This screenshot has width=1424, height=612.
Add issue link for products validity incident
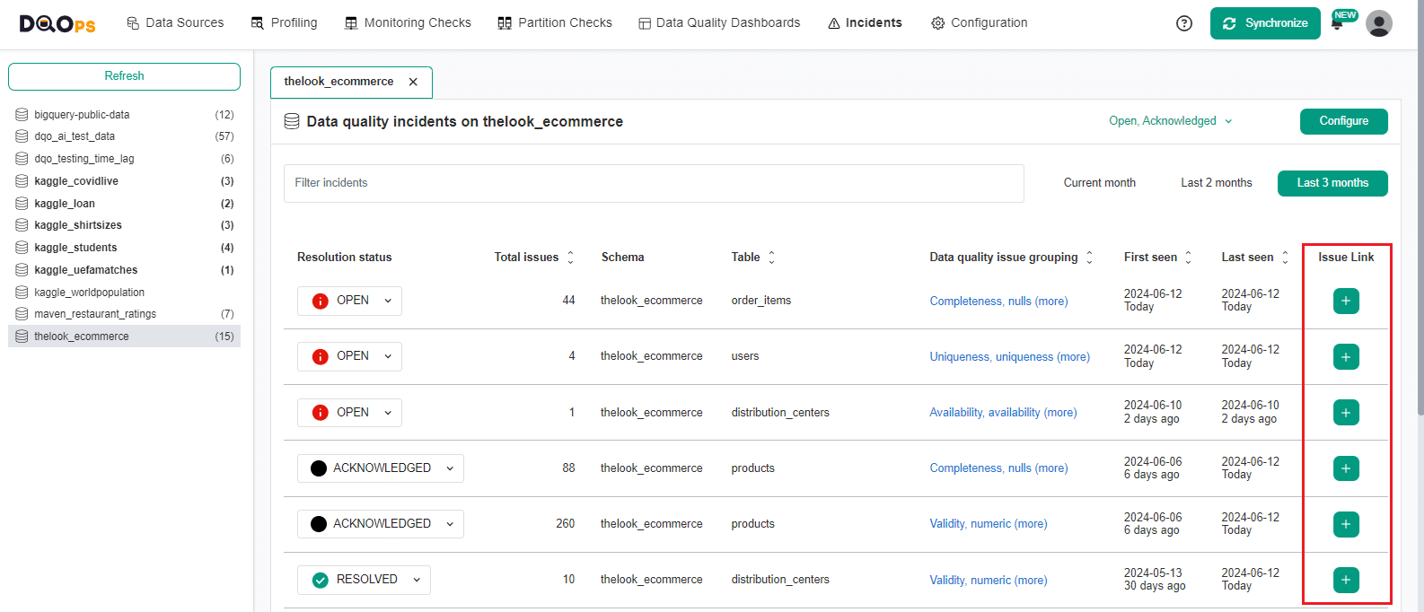coord(1346,524)
